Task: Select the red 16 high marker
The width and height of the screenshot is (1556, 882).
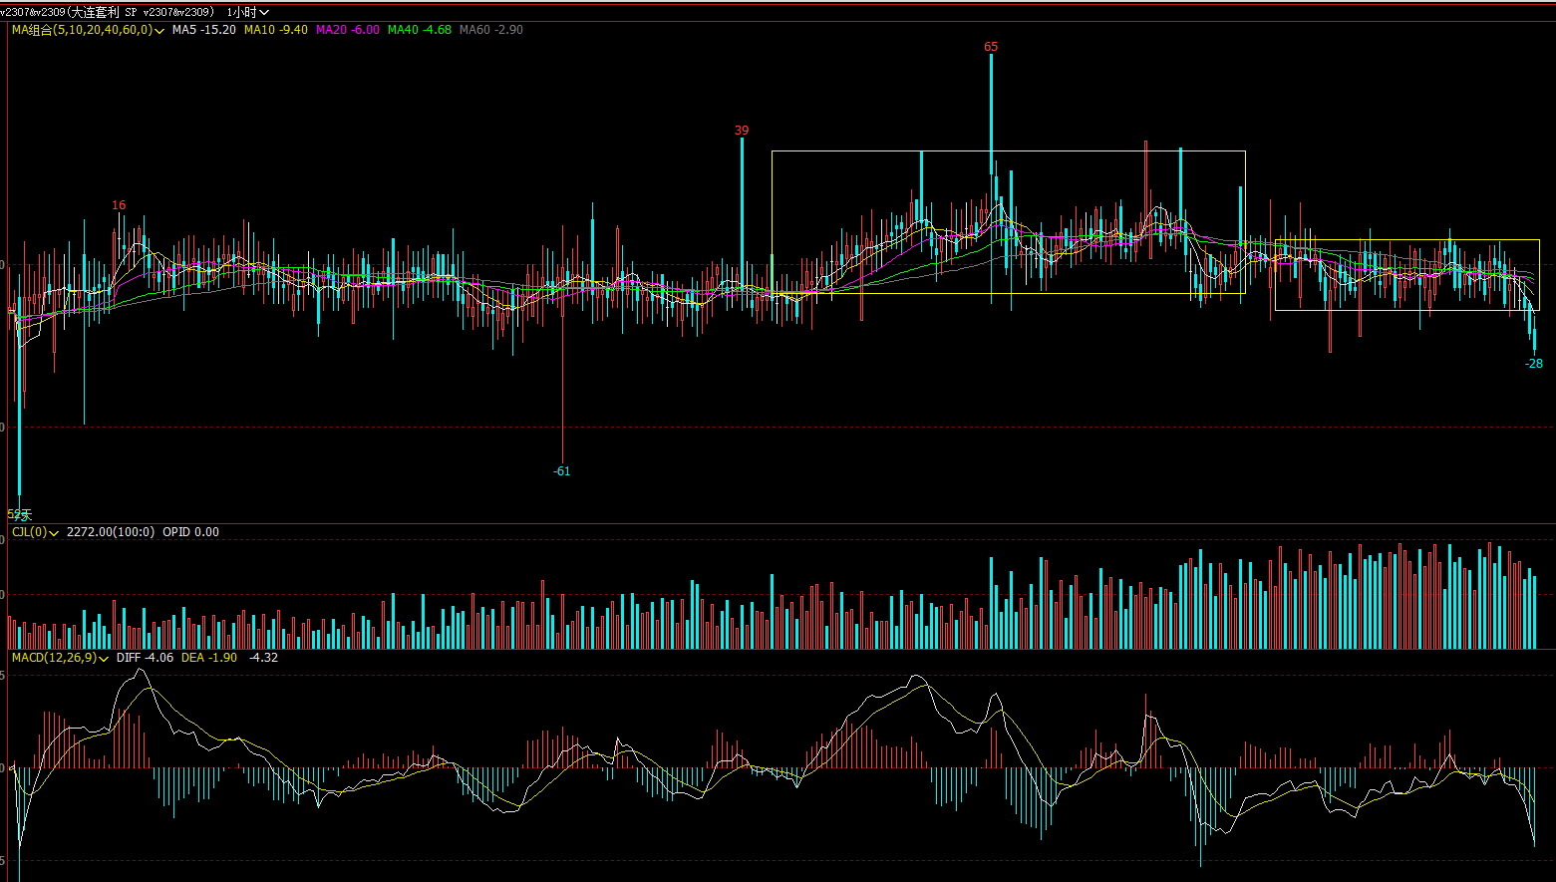Action: click(119, 205)
